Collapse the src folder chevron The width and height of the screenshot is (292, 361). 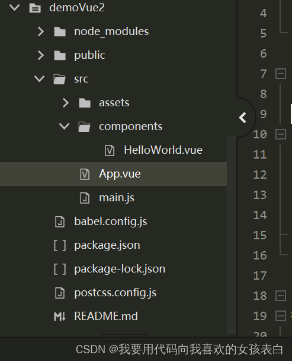[x=40, y=78]
